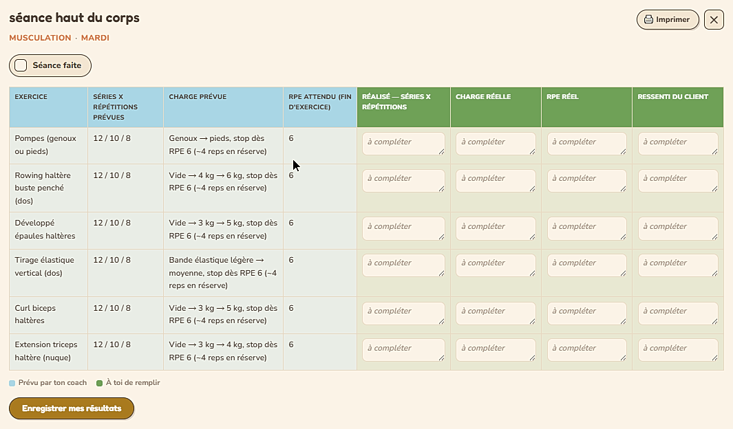Image resolution: width=733 pixels, height=429 pixels.
Task: Click Ressenti field for Curl biceps row
Action: tap(678, 313)
